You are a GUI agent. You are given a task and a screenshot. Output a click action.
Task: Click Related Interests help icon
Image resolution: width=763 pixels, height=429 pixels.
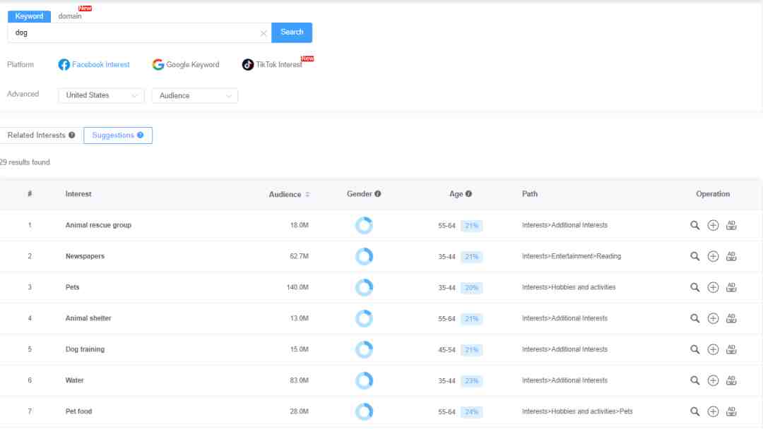pyautogui.click(x=72, y=135)
